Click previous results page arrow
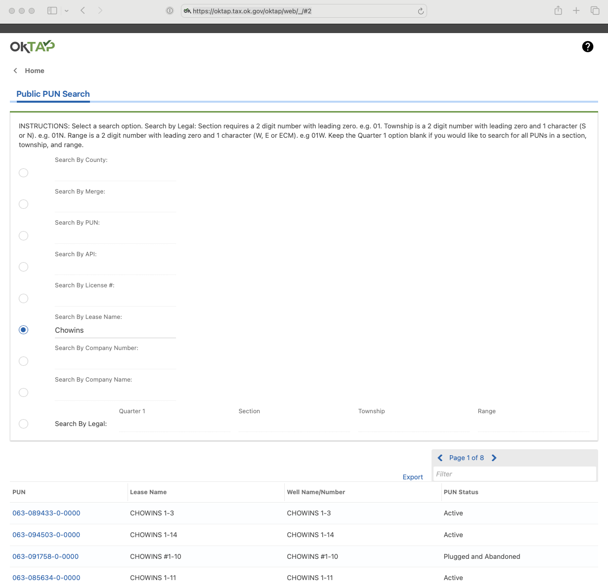The height and width of the screenshot is (587, 608). coord(440,458)
